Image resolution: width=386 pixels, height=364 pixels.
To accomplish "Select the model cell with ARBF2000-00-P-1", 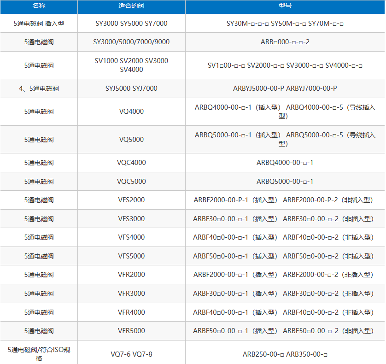I will (x=285, y=200).
